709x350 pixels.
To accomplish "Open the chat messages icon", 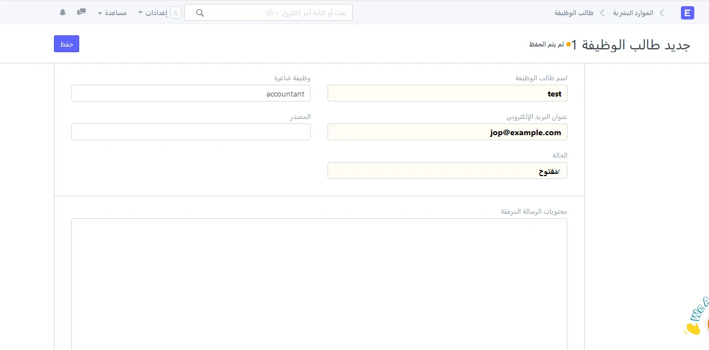I will coord(81,12).
